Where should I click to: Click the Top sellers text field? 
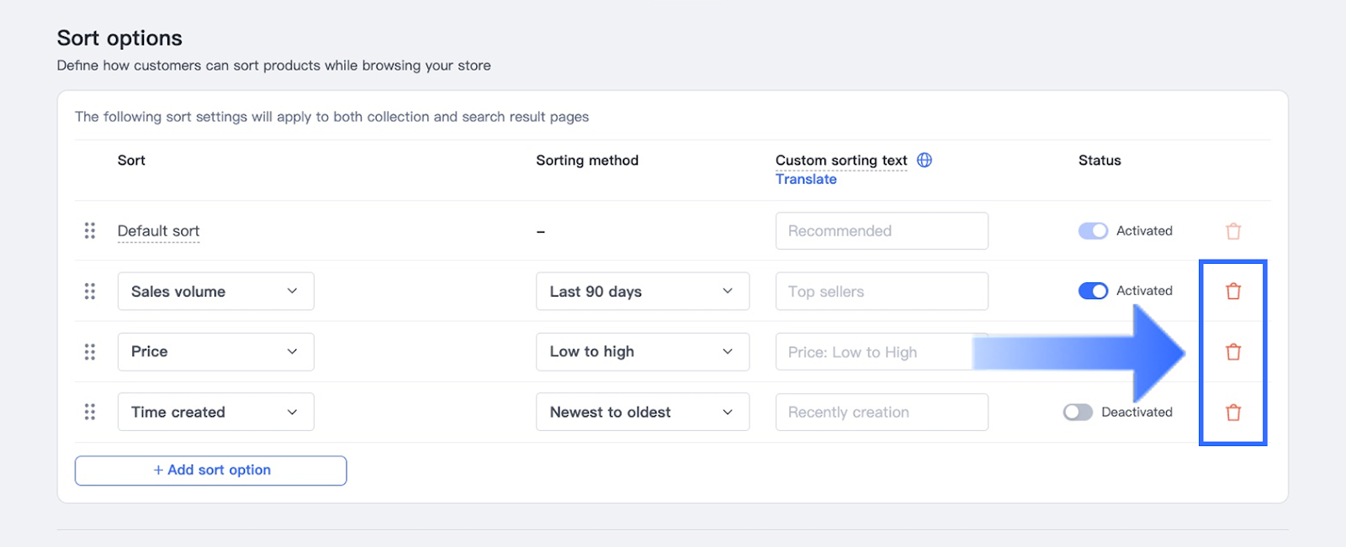coord(882,292)
